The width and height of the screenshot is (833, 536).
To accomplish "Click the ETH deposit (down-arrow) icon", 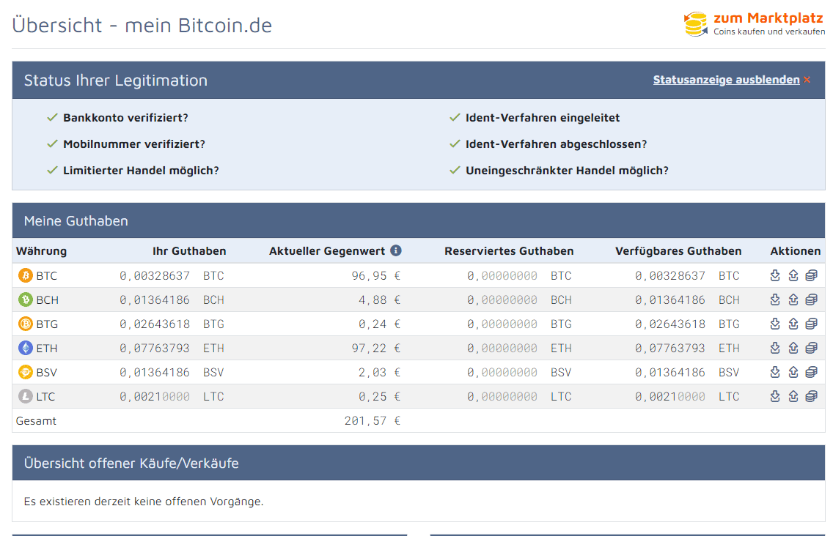I will tap(775, 348).
